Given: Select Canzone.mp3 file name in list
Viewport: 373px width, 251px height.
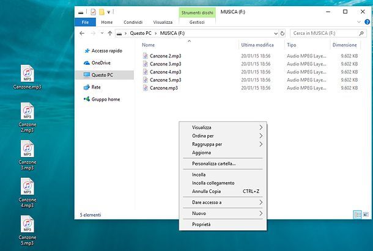Looking at the screenshot, I should coord(164,88).
